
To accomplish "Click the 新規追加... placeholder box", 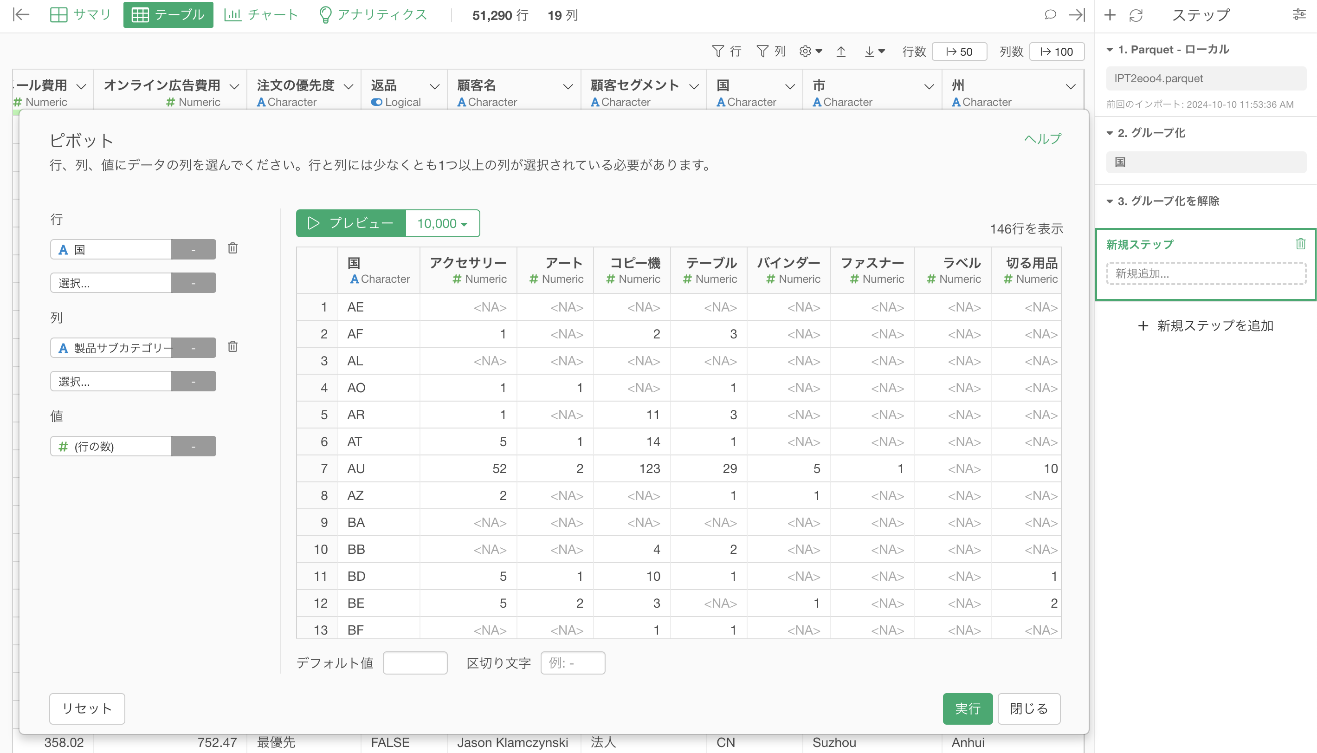I will click(1206, 273).
